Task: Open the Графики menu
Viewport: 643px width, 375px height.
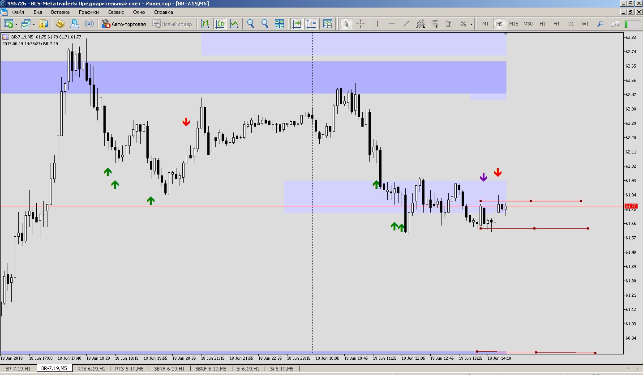Action: click(x=89, y=12)
